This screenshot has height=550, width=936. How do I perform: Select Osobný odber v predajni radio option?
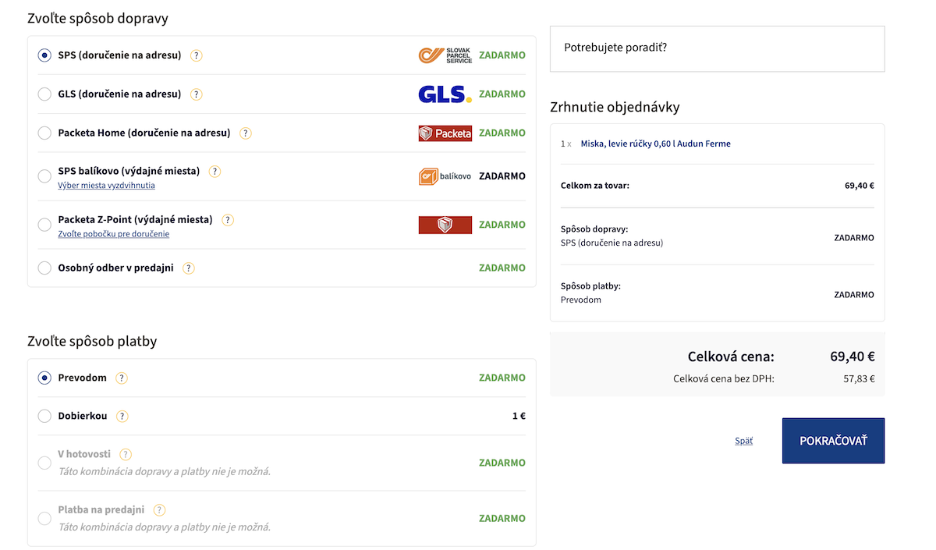coord(44,268)
